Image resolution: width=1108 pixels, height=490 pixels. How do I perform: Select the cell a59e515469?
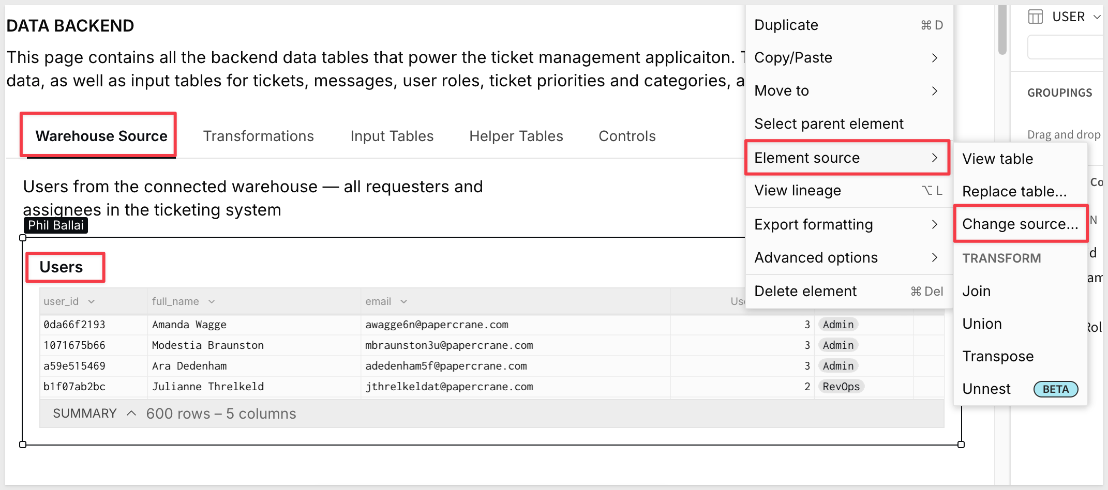[74, 366]
